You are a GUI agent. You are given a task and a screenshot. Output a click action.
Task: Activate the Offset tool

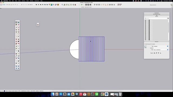pyautogui.click(x=19, y=44)
